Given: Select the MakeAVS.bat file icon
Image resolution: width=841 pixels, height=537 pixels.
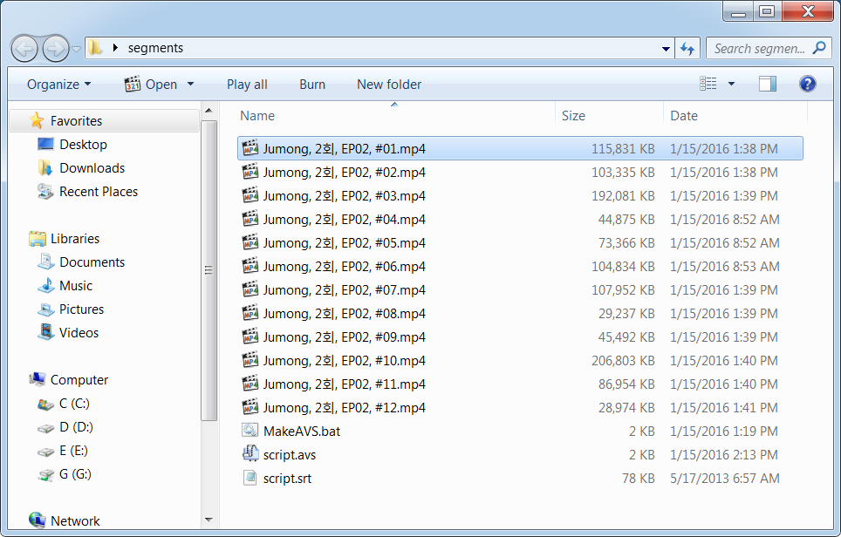Looking at the screenshot, I should (250, 431).
